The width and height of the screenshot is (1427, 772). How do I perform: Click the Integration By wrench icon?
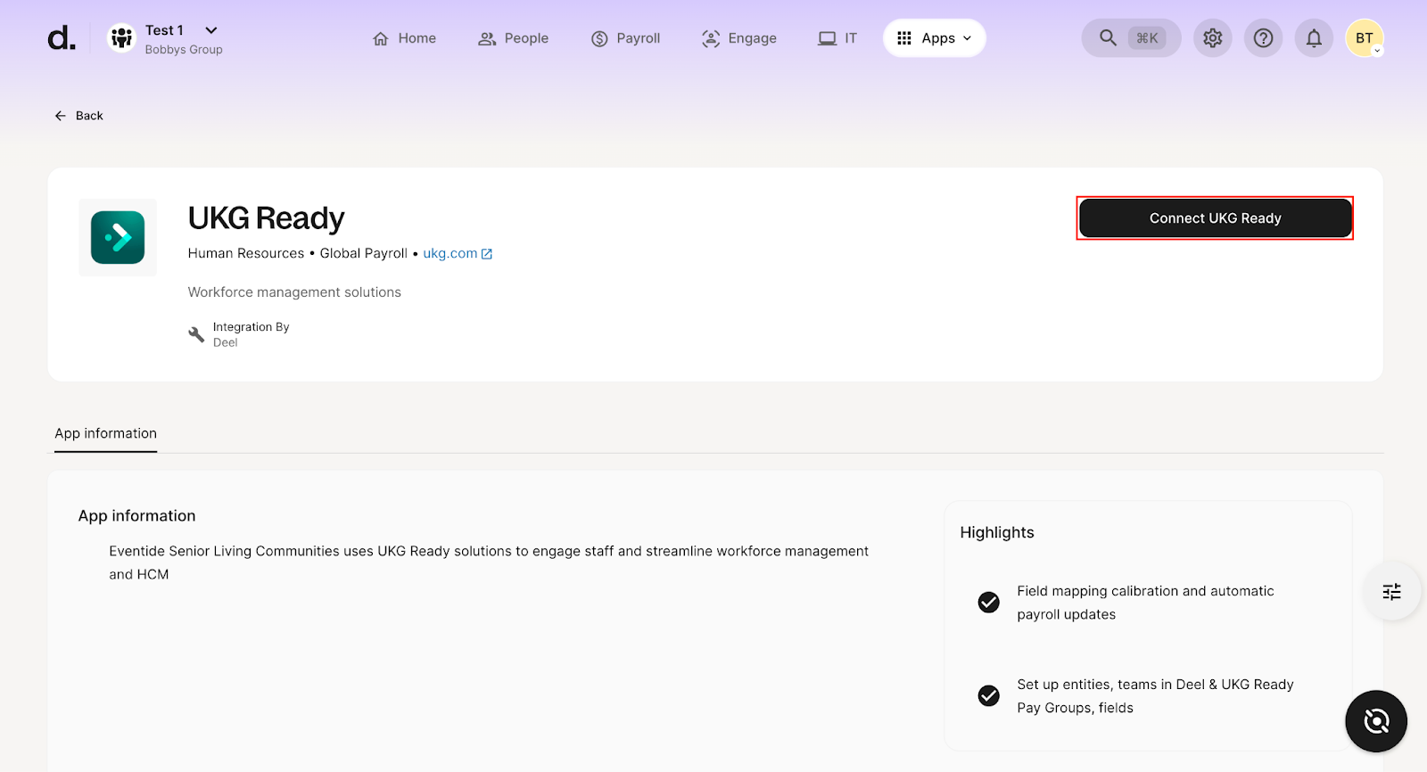196,334
